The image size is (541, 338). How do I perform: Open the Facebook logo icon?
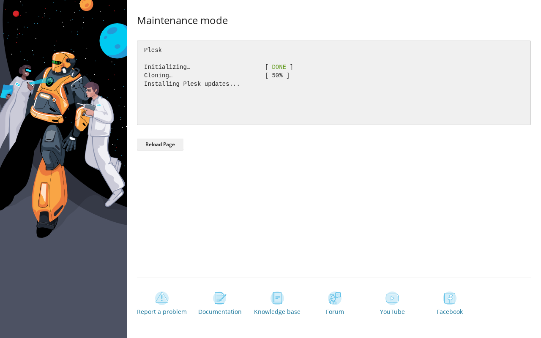click(x=450, y=298)
